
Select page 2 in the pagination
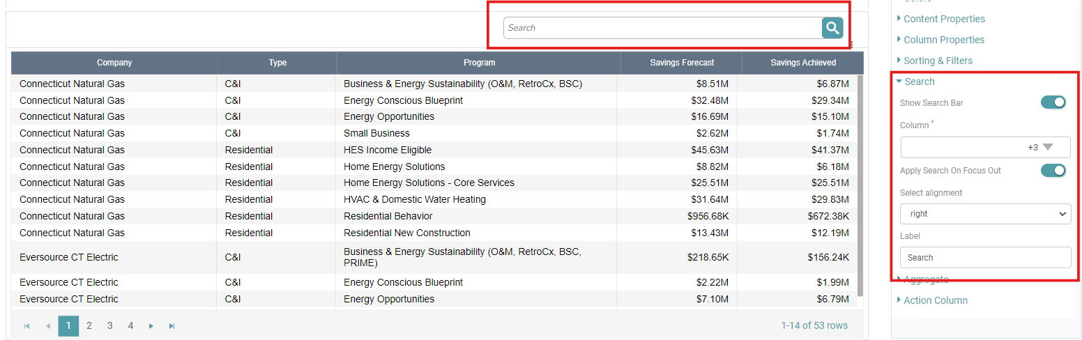click(89, 325)
